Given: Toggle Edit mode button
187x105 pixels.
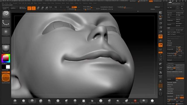Looking at the screenshot, I should point(29,8).
